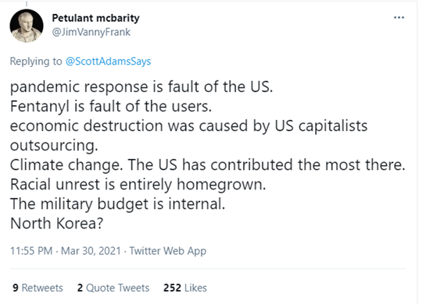Select the Mar 30, 2021 date

[91, 251]
